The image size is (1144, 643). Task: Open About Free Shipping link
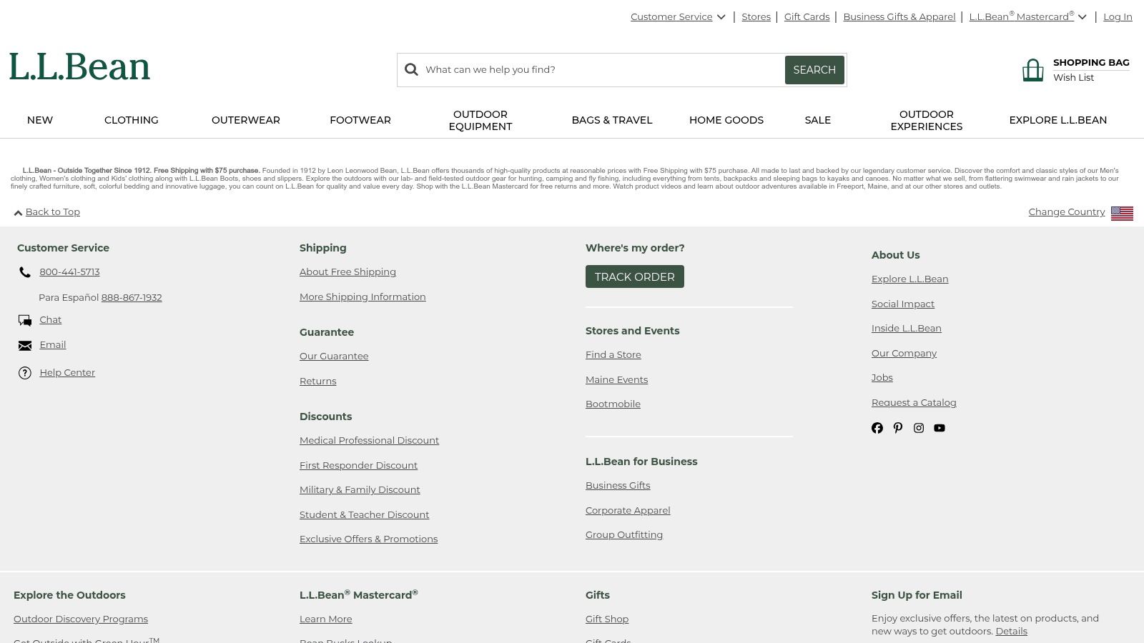[x=347, y=272]
